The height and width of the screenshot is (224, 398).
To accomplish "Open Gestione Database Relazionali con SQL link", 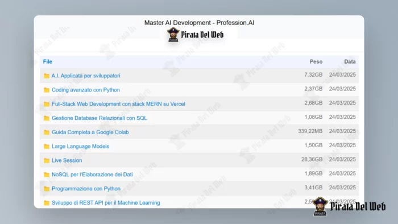I will pos(100,118).
